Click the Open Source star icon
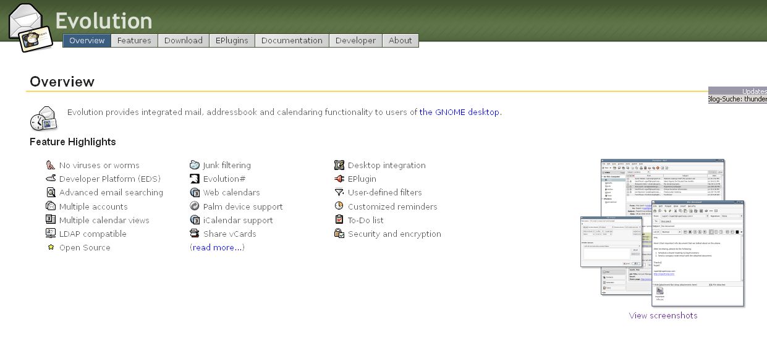 [51, 247]
